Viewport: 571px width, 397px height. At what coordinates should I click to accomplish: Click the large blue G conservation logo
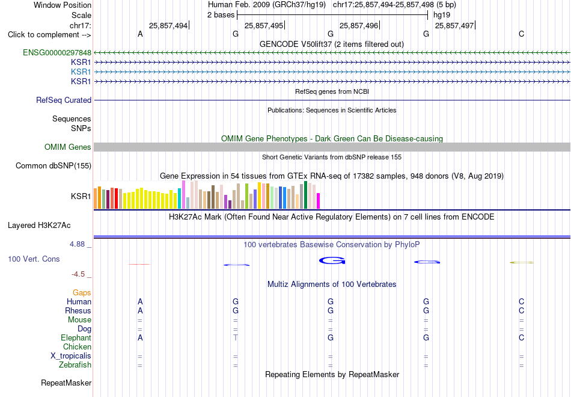332,260
